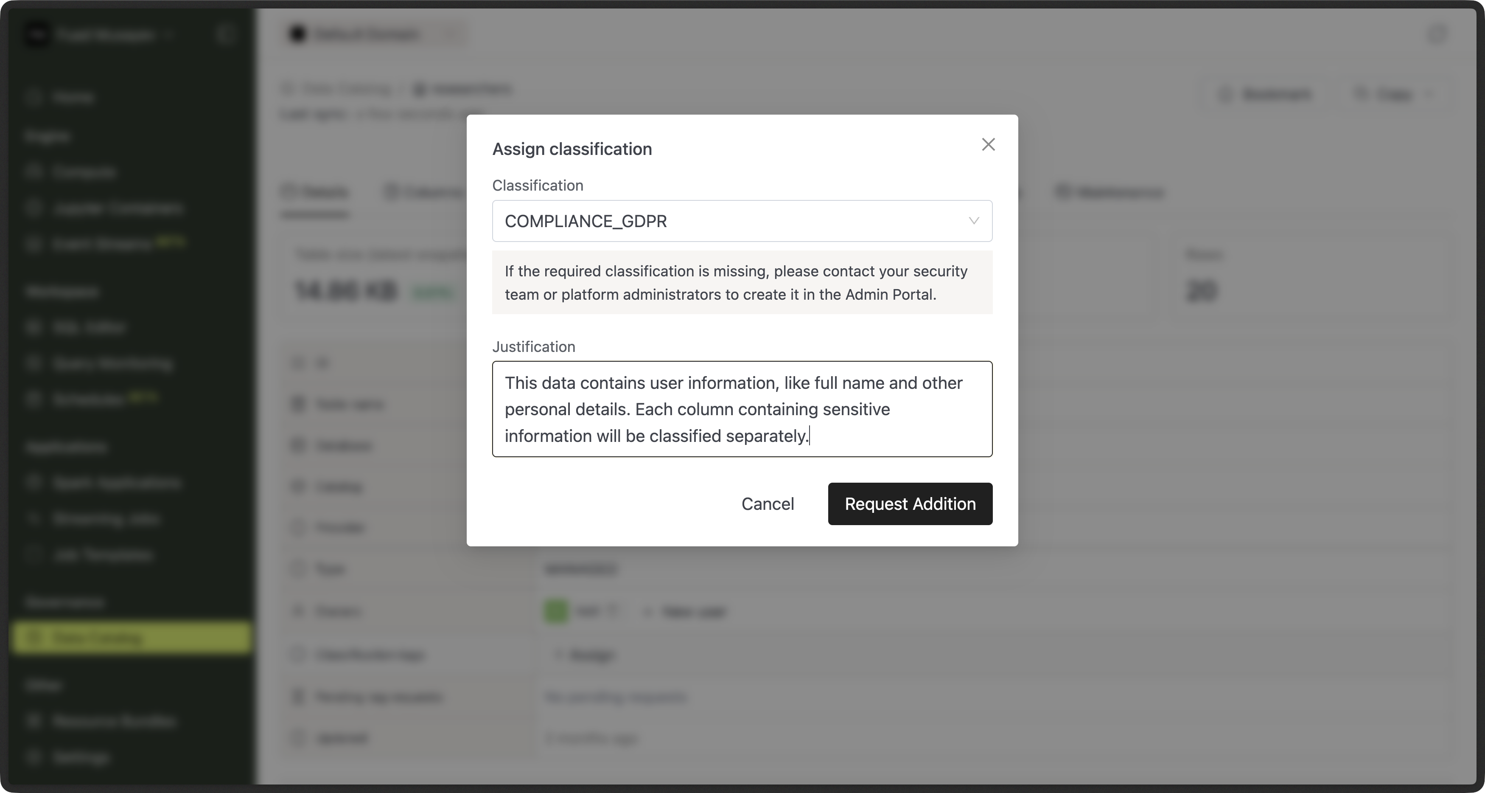Switch to the Maintenance tab
The width and height of the screenshot is (1485, 793).
pyautogui.click(x=1110, y=192)
